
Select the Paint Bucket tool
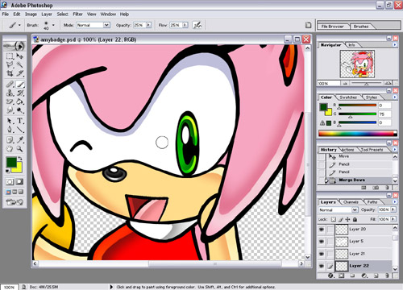tap(19, 101)
